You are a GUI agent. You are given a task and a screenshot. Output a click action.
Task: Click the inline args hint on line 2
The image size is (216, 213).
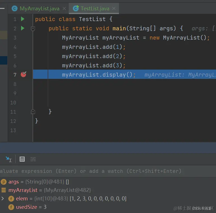(x=203, y=28)
